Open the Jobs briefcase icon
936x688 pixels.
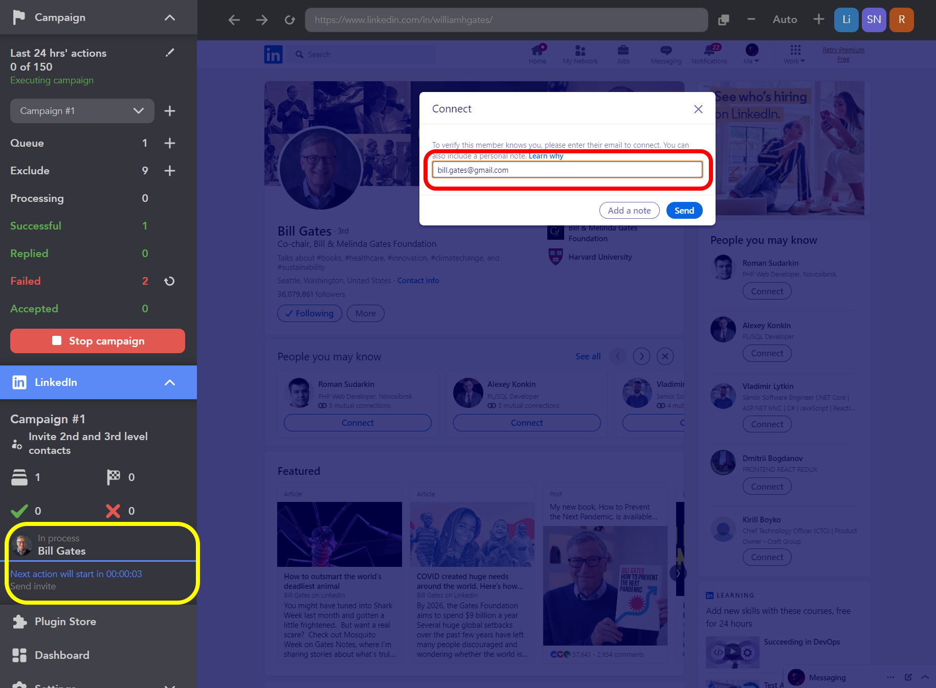(x=623, y=54)
